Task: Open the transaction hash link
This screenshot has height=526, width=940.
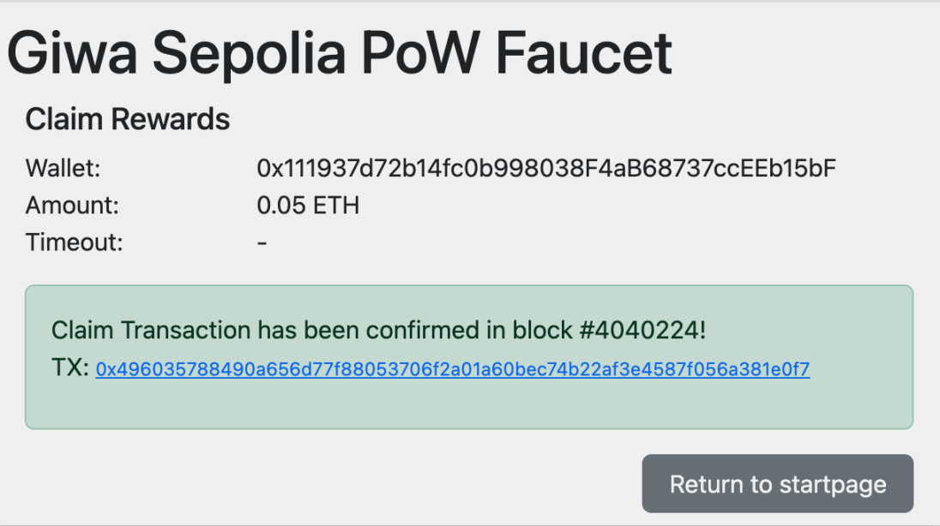Action: (453, 370)
